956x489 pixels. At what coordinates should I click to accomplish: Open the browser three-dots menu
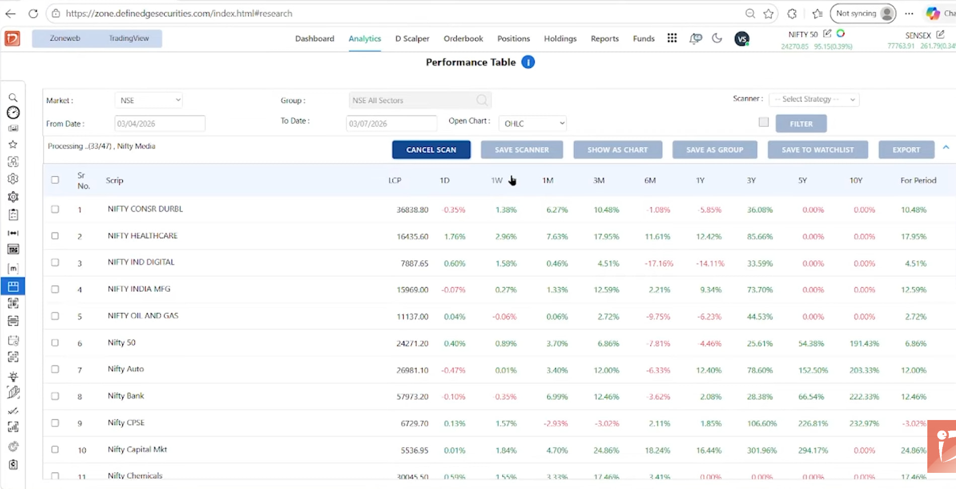[x=909, y=14]
